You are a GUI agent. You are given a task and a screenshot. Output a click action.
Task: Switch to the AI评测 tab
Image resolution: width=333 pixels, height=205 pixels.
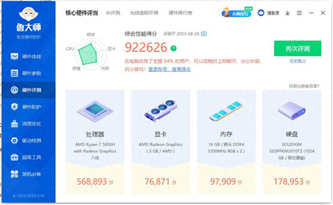[x=113, y=13]
